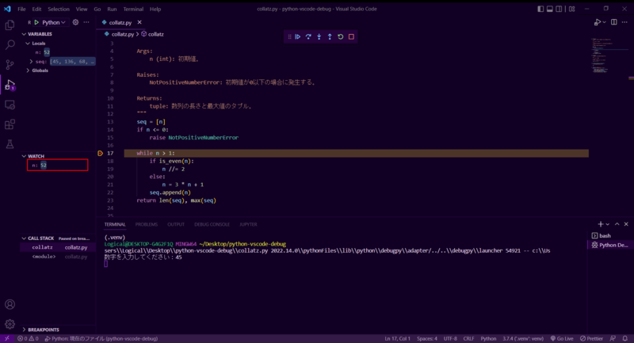Open remote window indicator in status bar

[x=7, y=338]
